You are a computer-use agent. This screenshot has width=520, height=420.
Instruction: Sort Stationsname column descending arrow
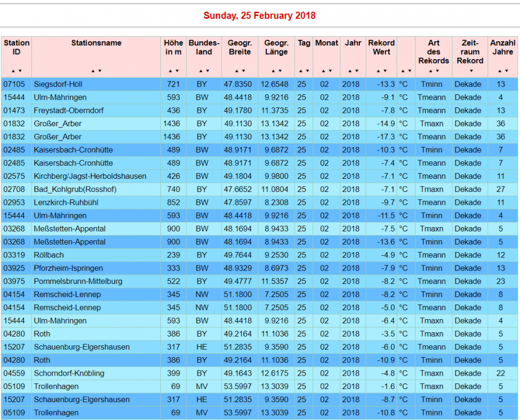[x=99, y=71]
